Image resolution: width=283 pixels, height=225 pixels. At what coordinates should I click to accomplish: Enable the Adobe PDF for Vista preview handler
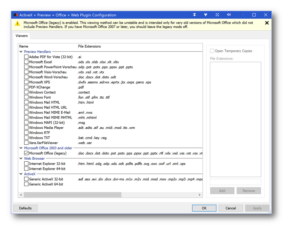point(26,56)
